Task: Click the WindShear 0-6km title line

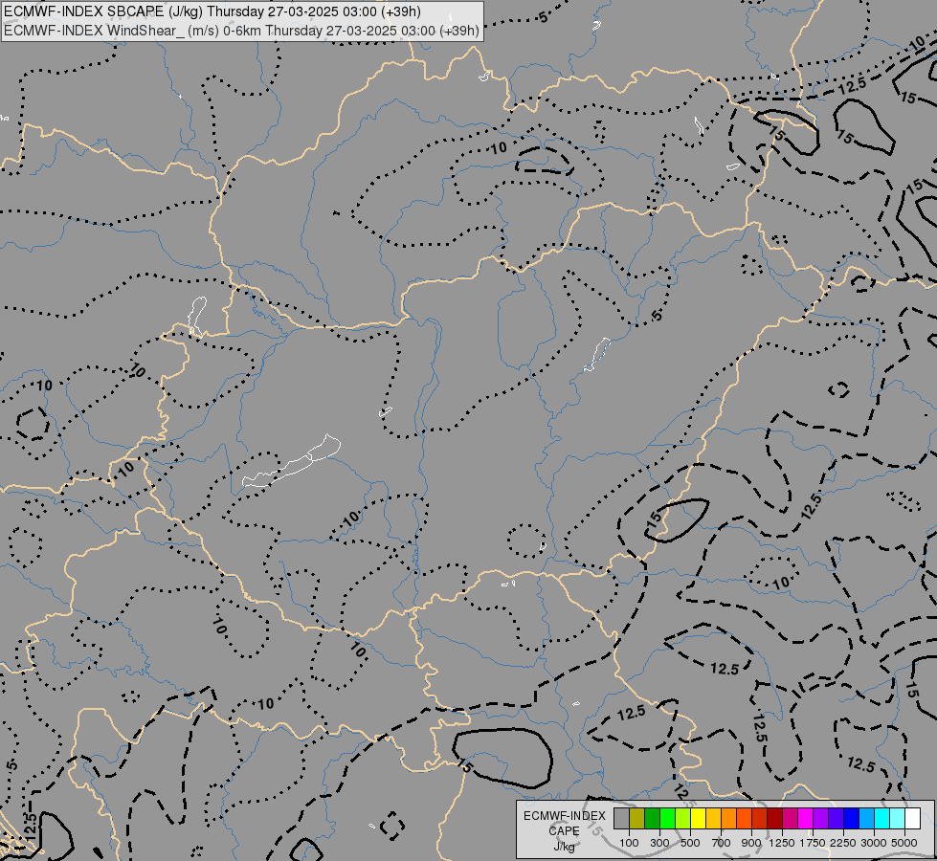Action: [241, 31]
